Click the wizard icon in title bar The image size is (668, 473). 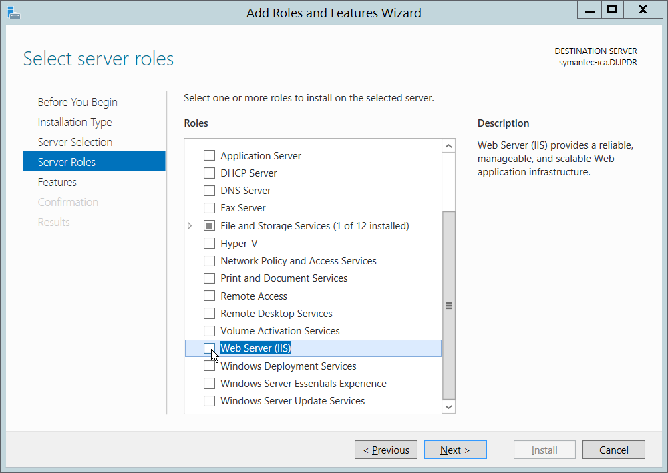pyautogui.click(x=13, y=11)
